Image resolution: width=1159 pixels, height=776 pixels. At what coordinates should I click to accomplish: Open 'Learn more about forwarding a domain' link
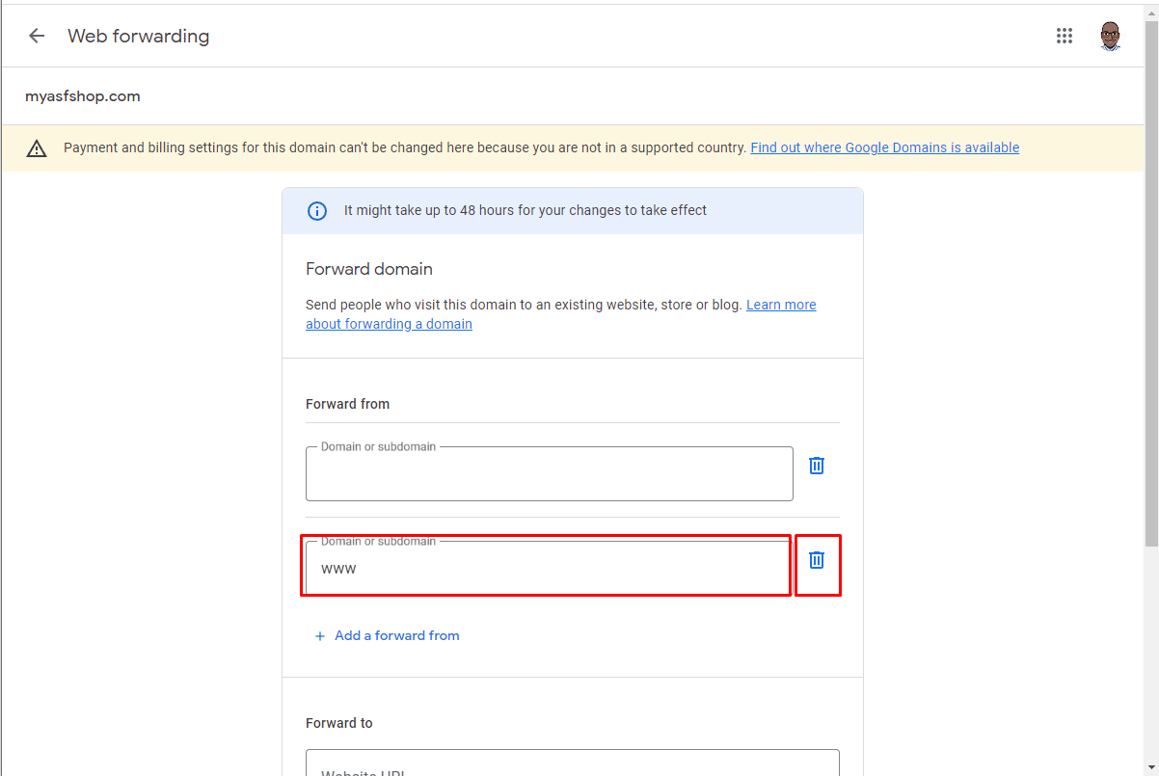[x=561, y=314]
